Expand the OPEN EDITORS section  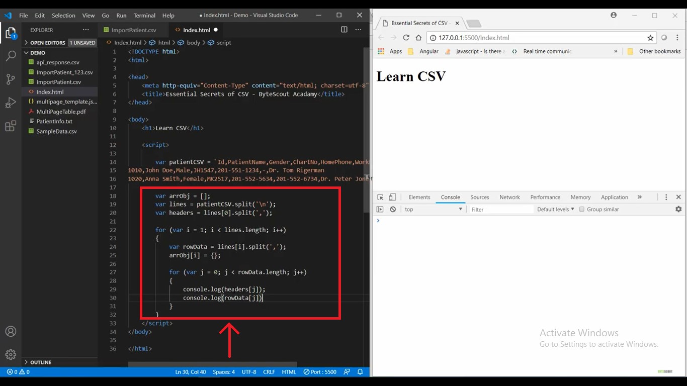click(47, 43)
